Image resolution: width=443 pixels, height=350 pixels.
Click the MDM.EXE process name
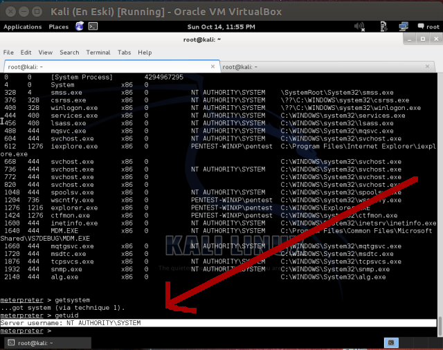[x=64, y=231]
